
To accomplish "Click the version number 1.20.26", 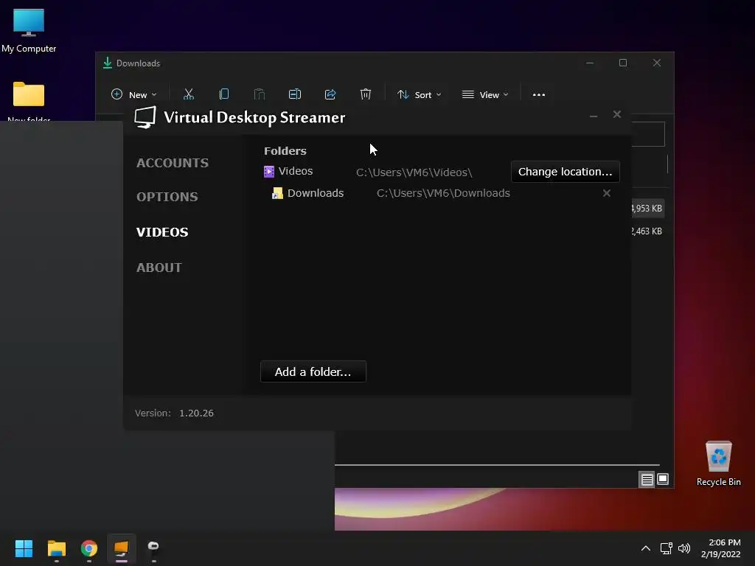I will (x=196, y=413).
